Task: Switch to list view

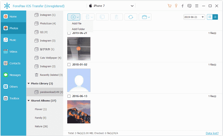Action: click(x=215, y=17)
